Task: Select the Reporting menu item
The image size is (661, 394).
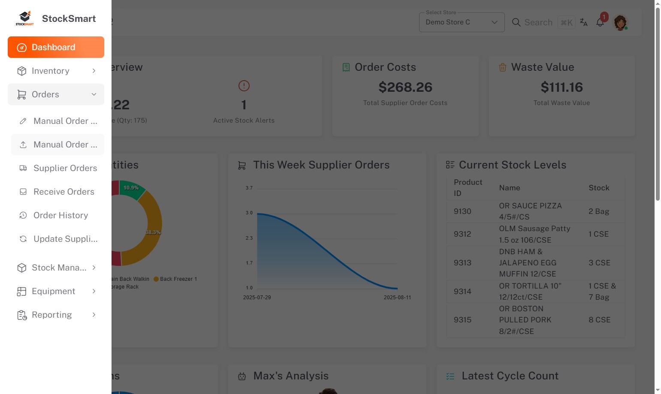Action: [52, 315]
